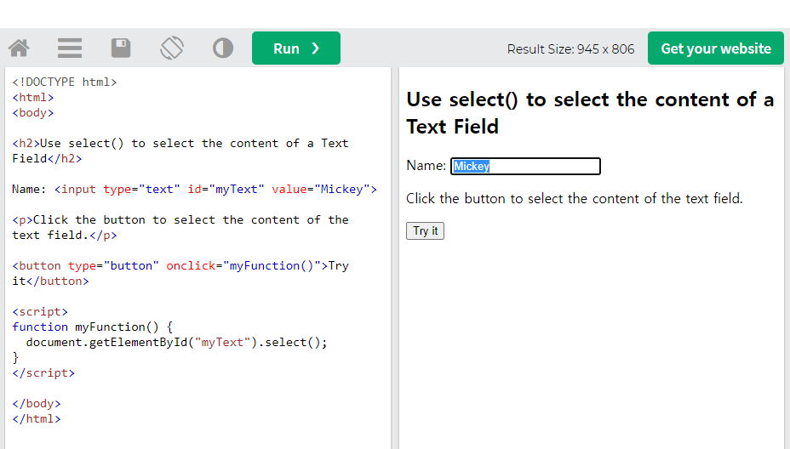Viewport: 790px width, 449px height.
Task: Click the opening <script> tag line
Action: click(x=40, y=311)
